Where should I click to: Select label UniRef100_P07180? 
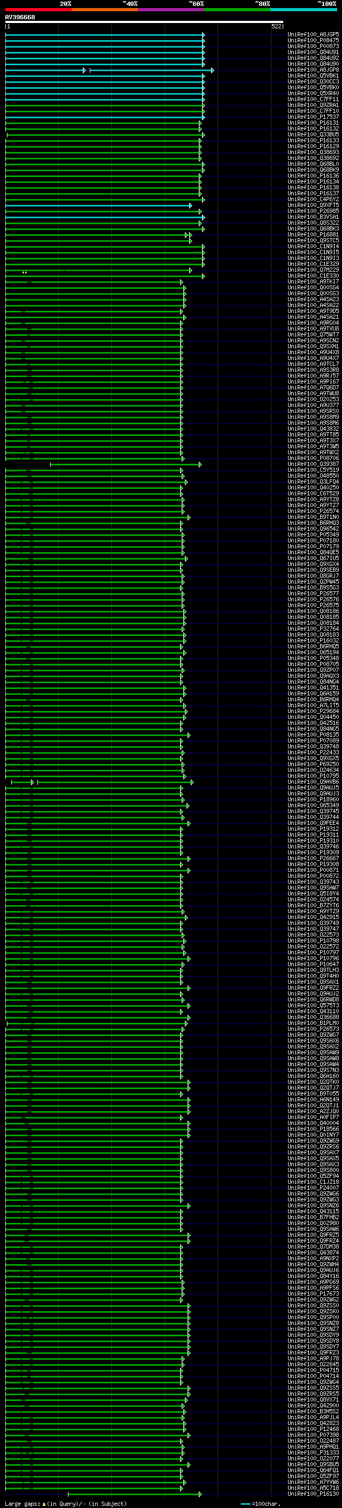click(x=313, y=540)
